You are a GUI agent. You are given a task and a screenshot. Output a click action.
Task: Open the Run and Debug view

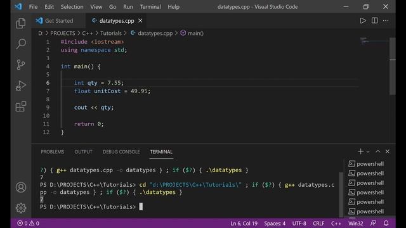tap(21, 85)
